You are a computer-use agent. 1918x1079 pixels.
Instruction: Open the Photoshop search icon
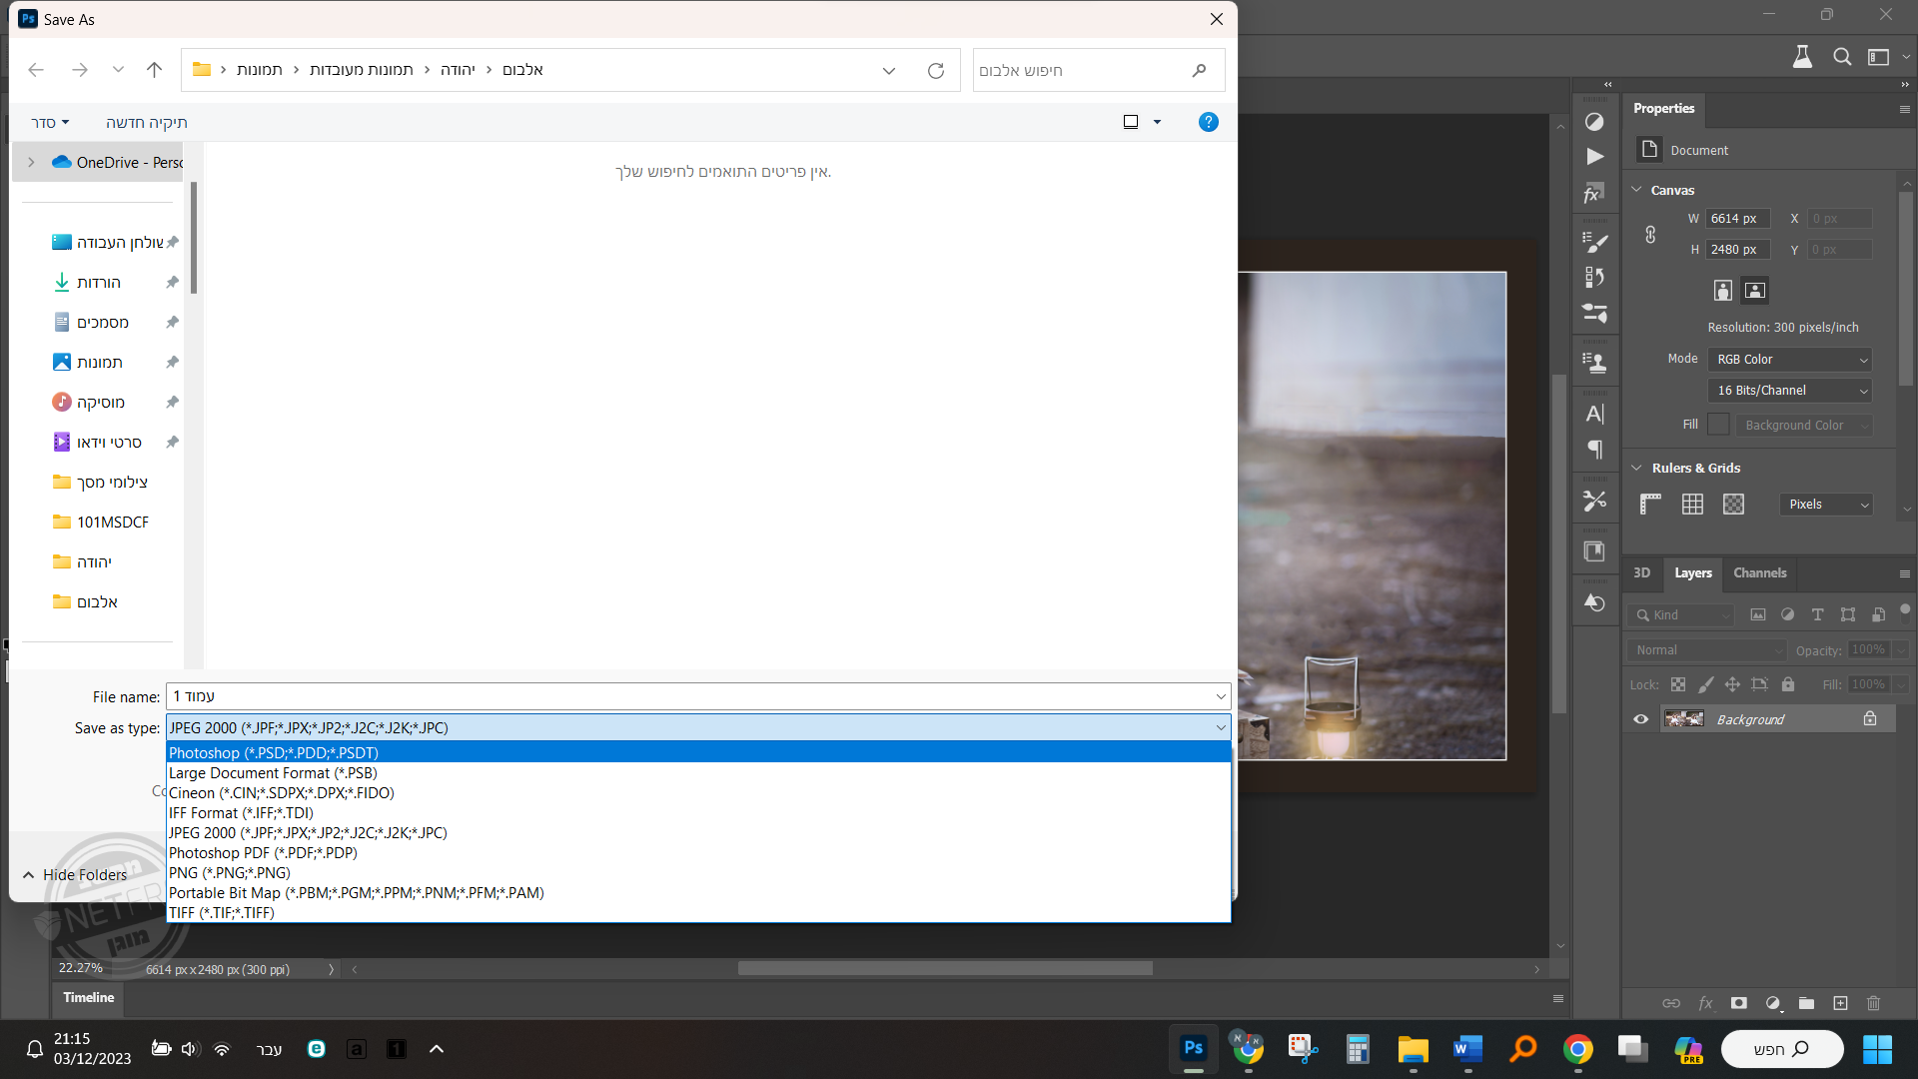pyautogui.click(x=1842, y=57)
